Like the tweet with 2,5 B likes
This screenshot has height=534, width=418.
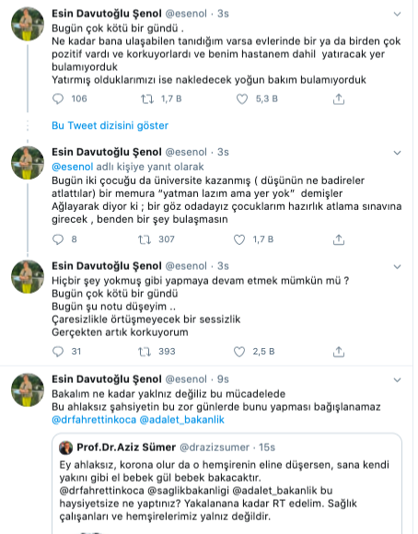click(x=239, y=352)
